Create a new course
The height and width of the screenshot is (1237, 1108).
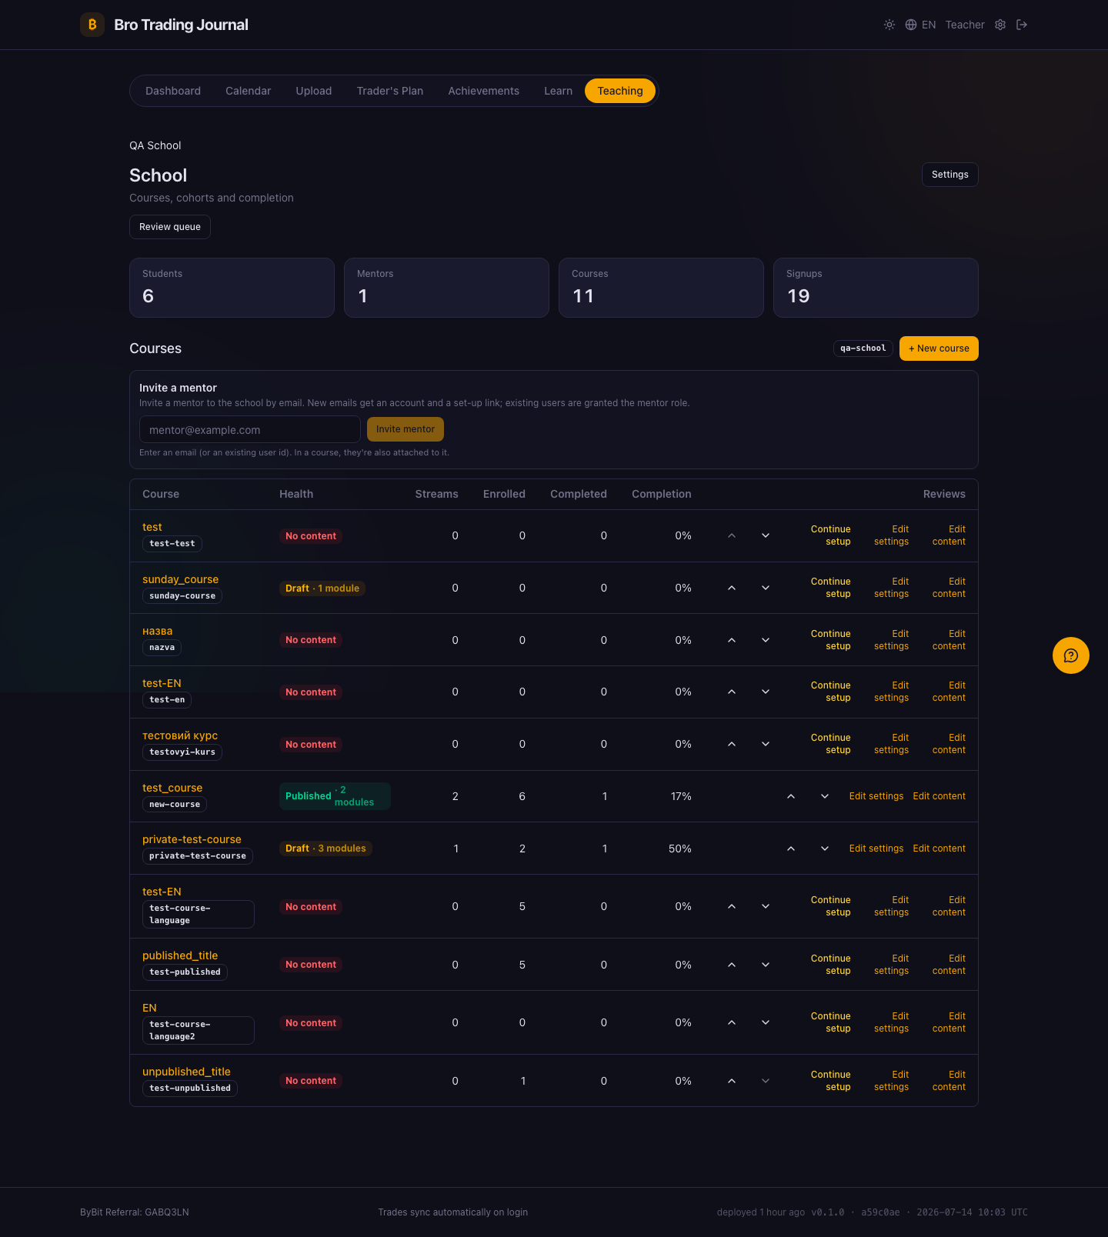click(939, 348)
